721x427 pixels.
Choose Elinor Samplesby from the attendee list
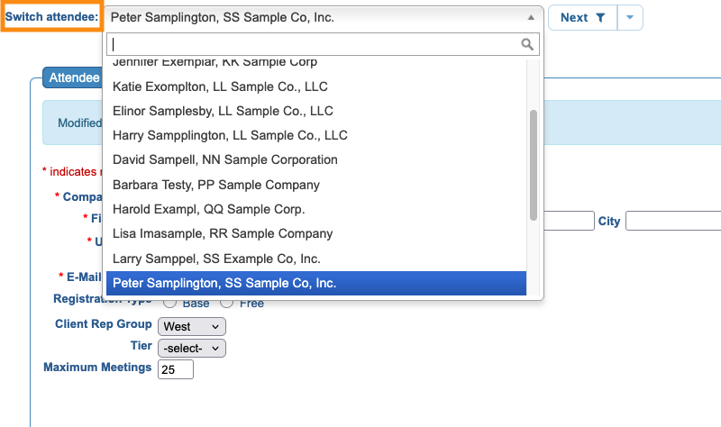(223, 112)
